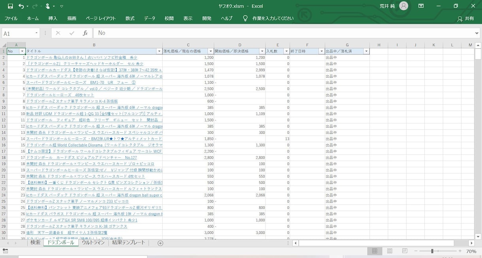This screenshot has width=482, height=258.
Task: Switch to Page Layout view in the status bar
Action: coord(390,251)
